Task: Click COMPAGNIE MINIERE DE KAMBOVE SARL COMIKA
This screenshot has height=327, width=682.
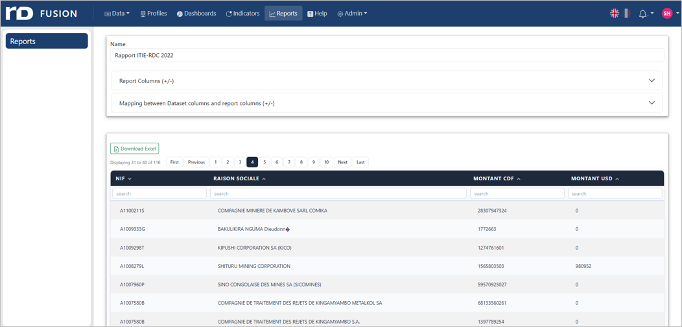Action: [272, 211]
